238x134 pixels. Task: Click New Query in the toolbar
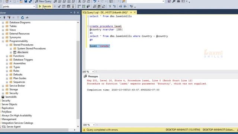pyautogui.click(x=43, y=1)
